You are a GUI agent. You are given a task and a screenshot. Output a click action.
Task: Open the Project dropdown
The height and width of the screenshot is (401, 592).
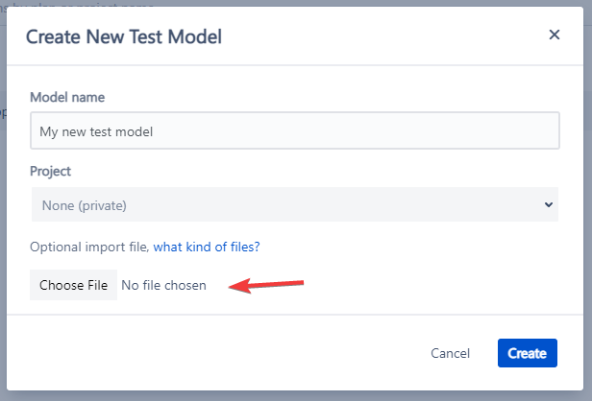click(294, 204)
